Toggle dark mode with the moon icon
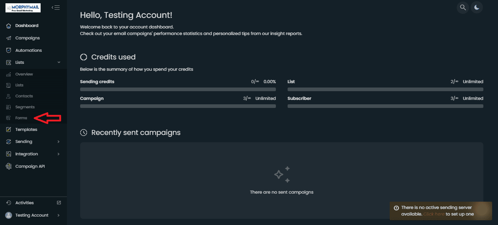 [x=477, y=7]
